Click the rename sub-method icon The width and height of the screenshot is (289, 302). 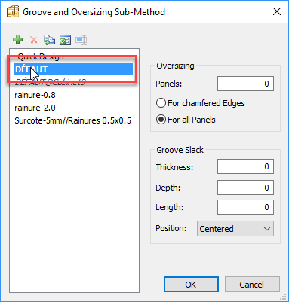point(81,40)
